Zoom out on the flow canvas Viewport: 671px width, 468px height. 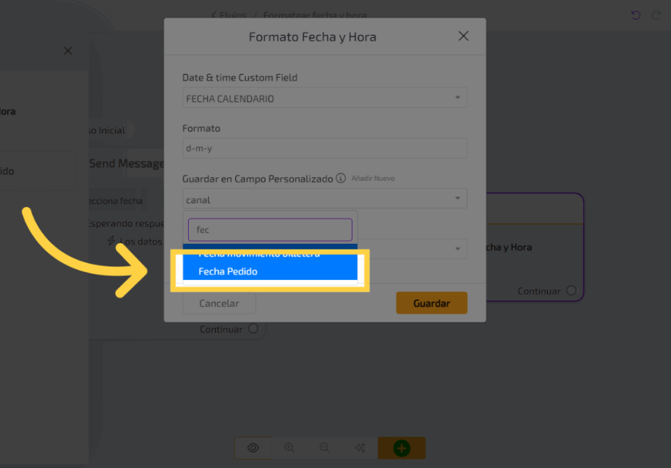point(324,448)
